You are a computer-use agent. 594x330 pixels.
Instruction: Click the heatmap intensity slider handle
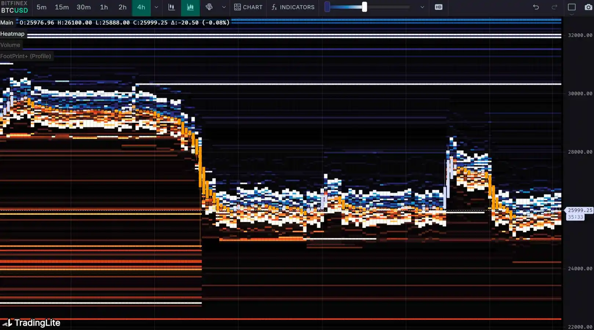364,7
